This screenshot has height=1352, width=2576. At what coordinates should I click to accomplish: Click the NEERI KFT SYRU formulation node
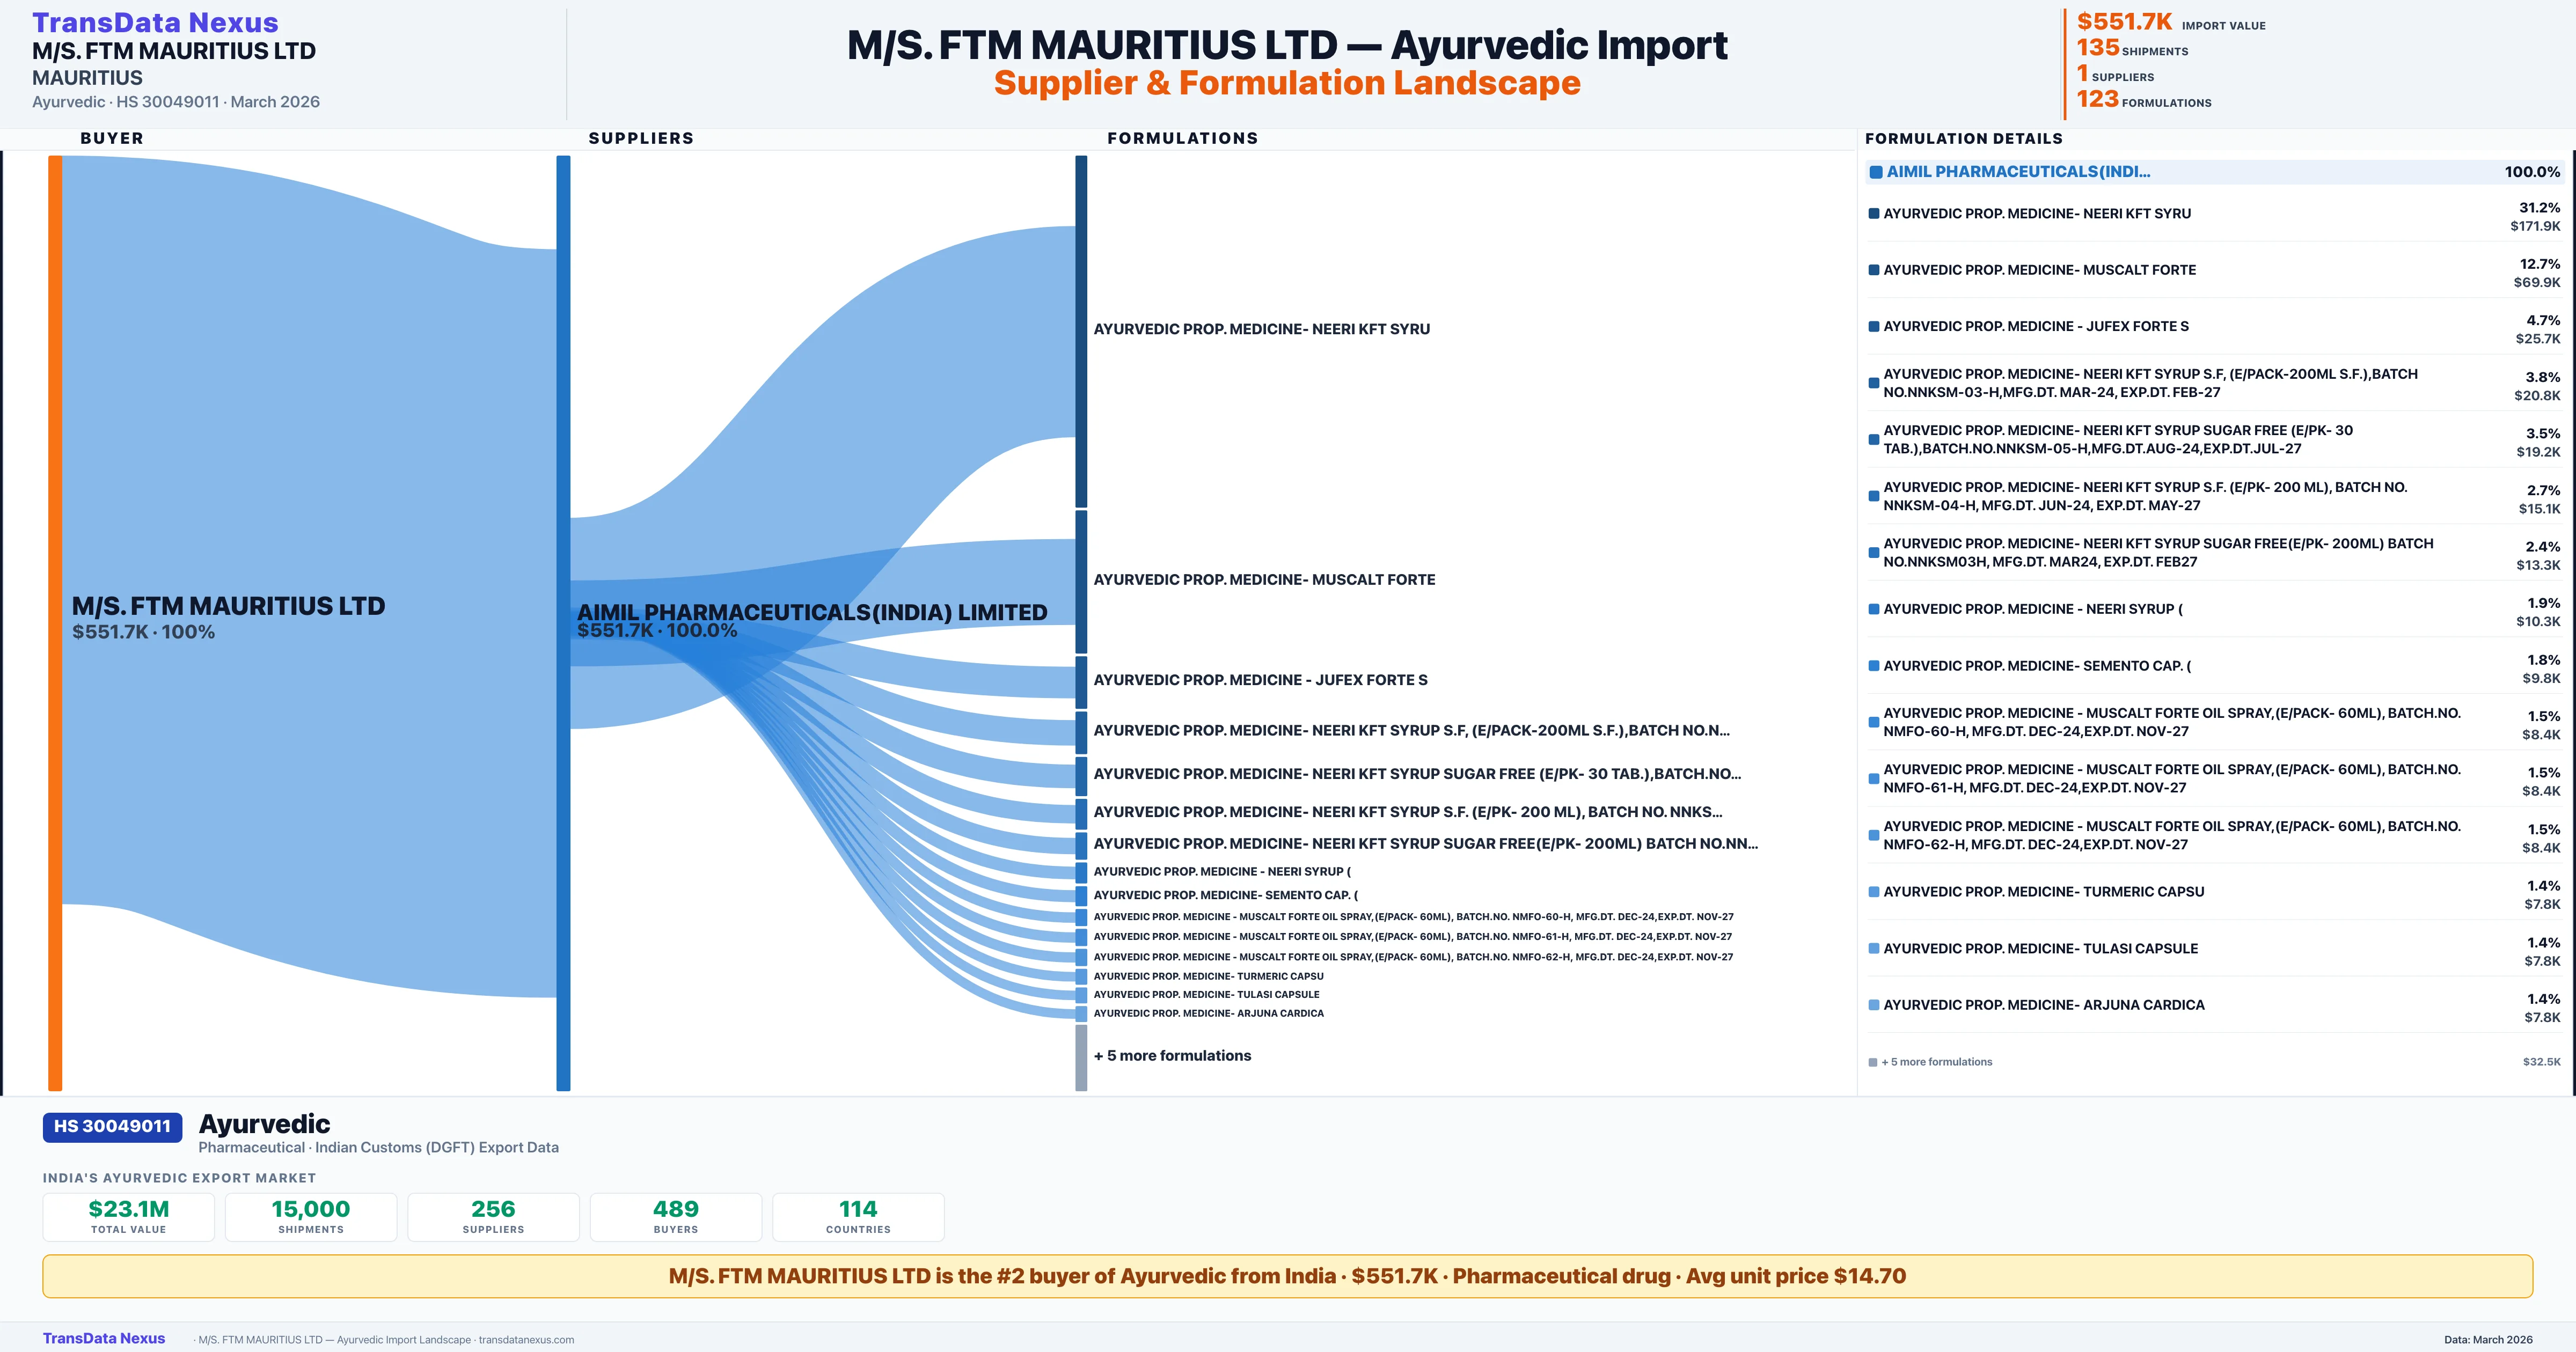tap(1081, 330)
